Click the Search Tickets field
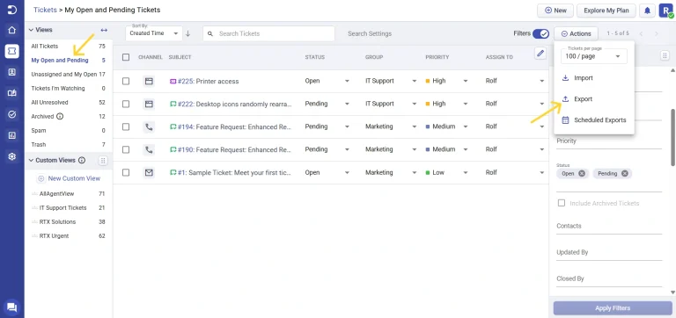 269,33
